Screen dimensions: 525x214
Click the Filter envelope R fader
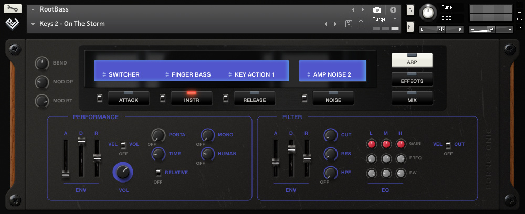[x=307, y=158]
